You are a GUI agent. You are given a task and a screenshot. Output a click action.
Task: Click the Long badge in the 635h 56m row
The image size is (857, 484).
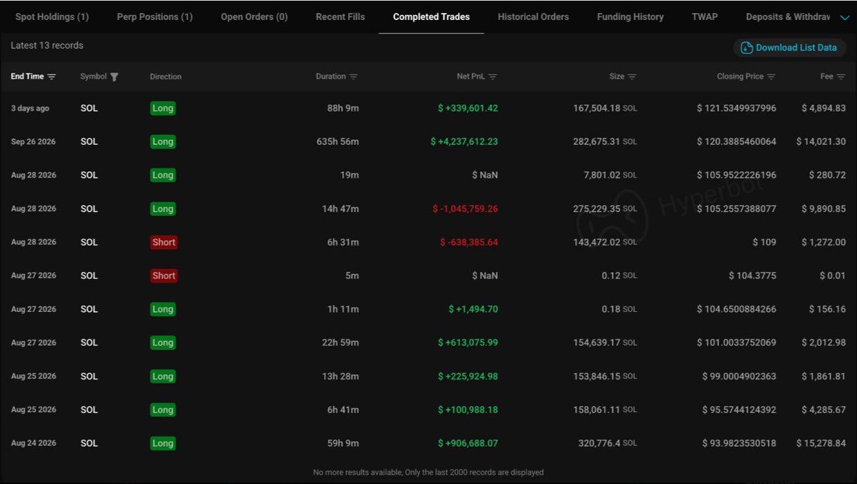point(163,142)
